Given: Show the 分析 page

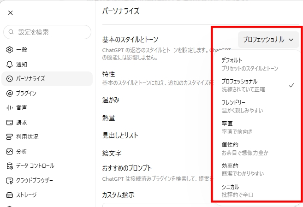Looking at the screenshot, I should coord(47,151).
